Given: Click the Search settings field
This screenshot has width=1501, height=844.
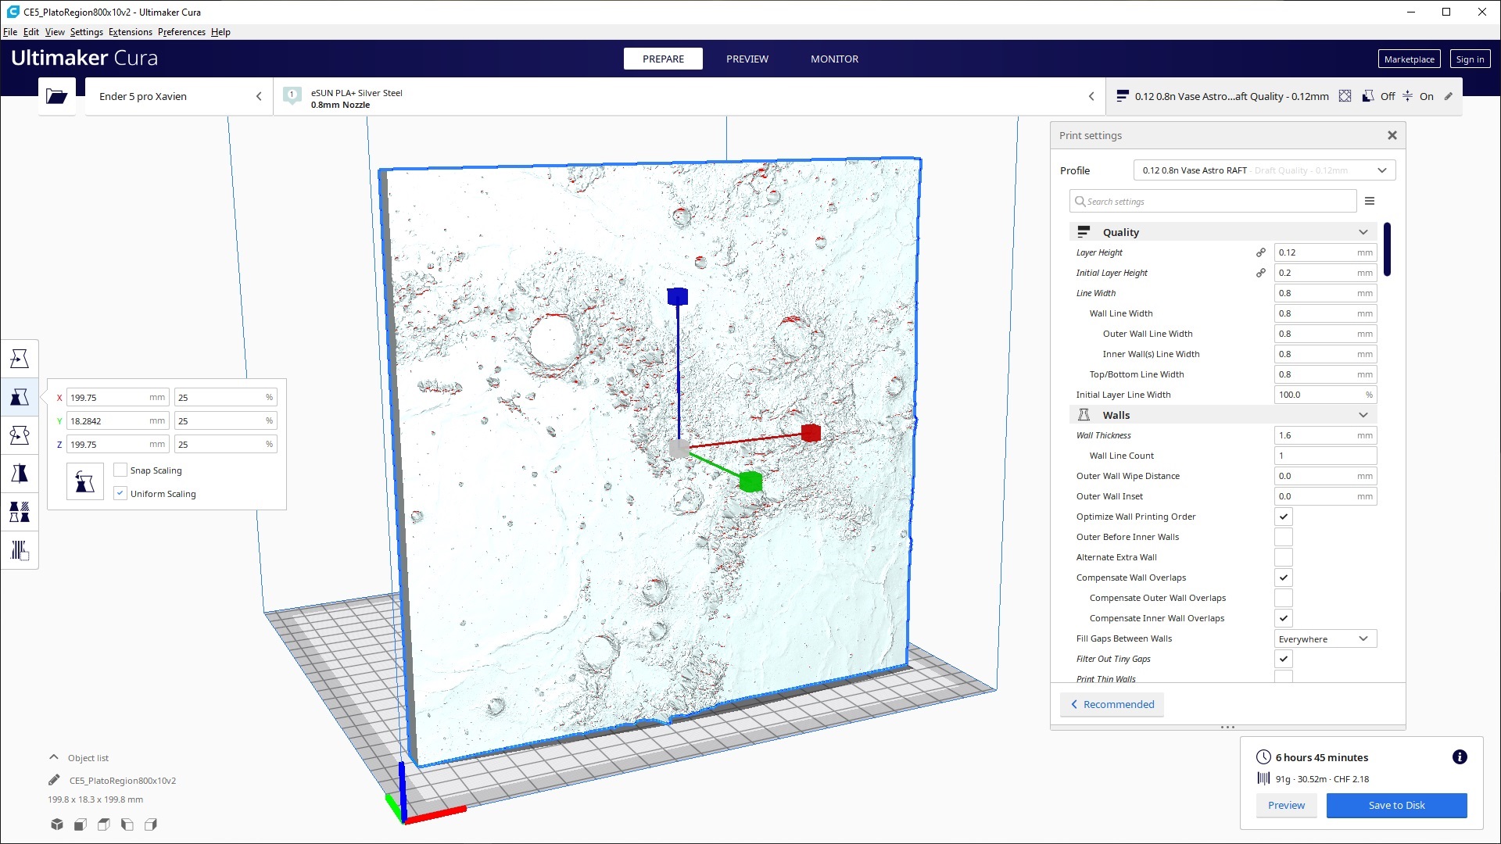Looking at the screenshot, I should (1213, 201).
